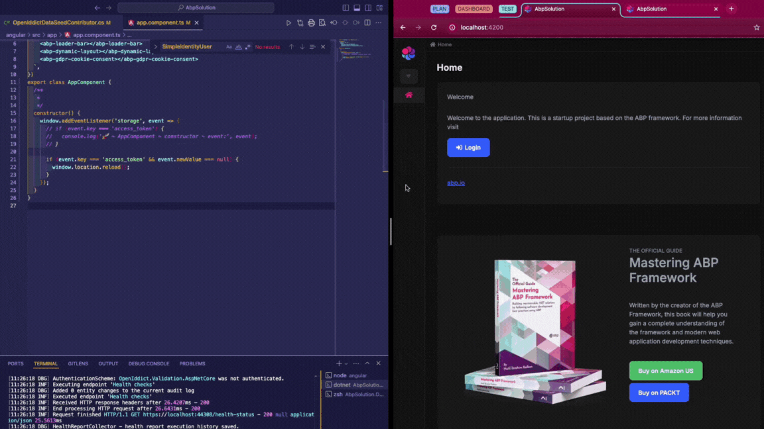
Task: Click the Run code play icon
Action: (x=288, y=23)
